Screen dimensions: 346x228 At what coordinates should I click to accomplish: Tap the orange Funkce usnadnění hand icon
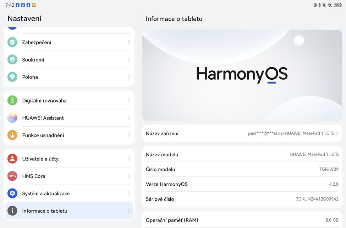click(x=12, y=135)
